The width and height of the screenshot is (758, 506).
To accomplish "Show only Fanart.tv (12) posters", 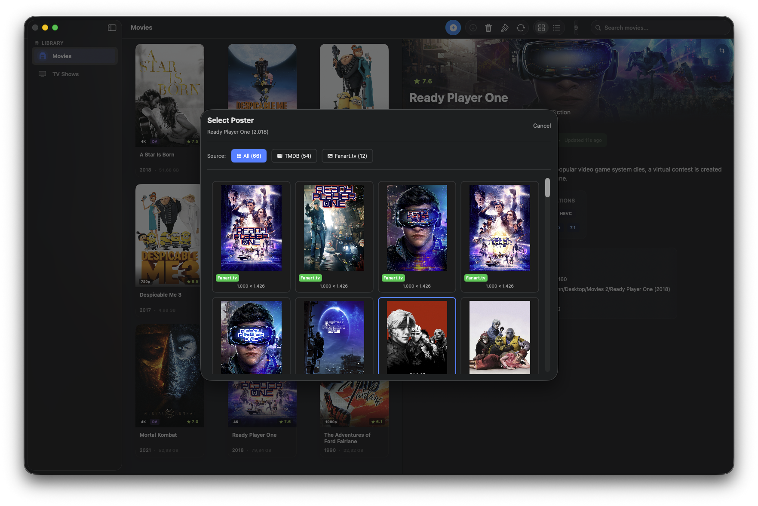I will tap(347, 156).
